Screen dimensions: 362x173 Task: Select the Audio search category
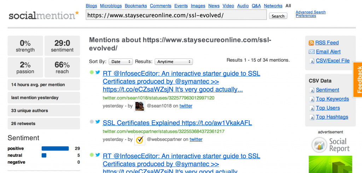pos(243,6)
